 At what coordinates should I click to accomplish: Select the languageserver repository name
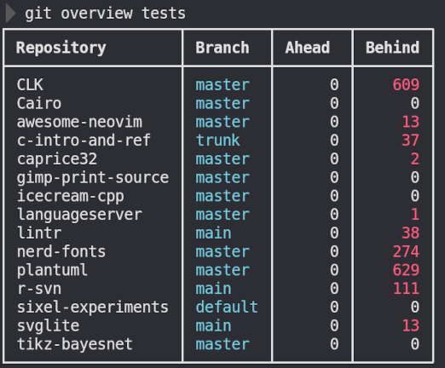click(x=79, y=215)
